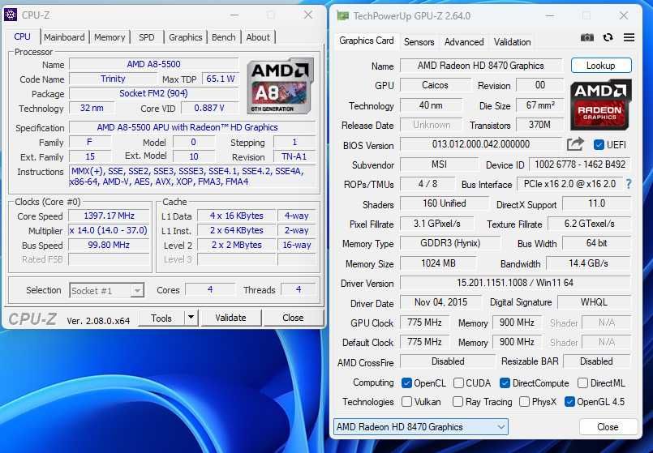Click the Bus Speed 99.80 MHz value

click(x=110, y=245)
